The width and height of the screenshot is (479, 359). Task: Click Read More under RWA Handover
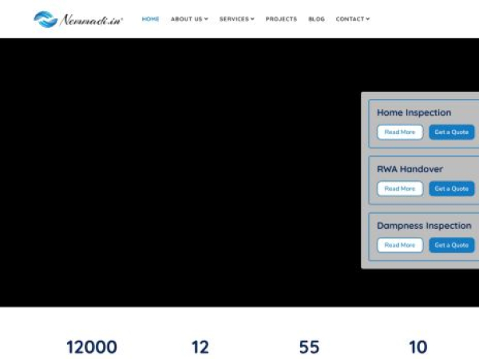coord(400,189)
